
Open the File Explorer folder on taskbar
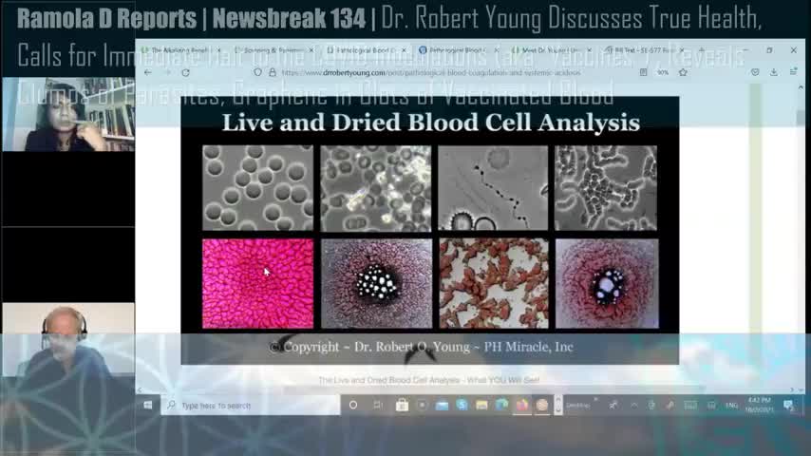click(x=481, y=406)
